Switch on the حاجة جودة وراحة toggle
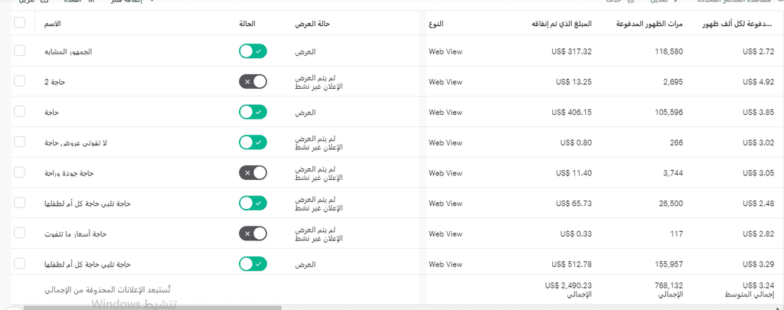The width and height of the screenshot is (784, 310). click(253, 173)
